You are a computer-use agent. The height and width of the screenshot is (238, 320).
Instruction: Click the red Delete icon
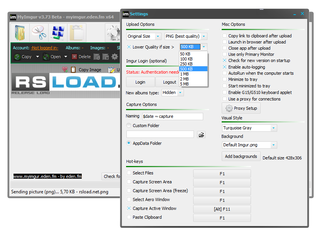pos(74,57)
